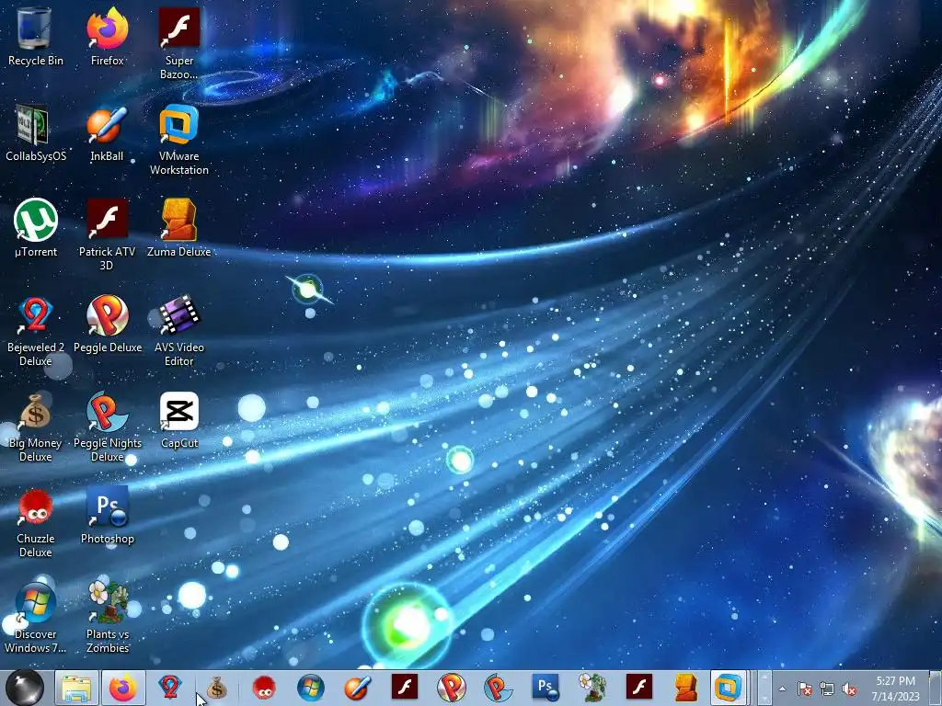Image resolution: width=942 pixels, height=706 pixels.
Task: Select the Firefox desktop shortcut
Action: [107, 36]
